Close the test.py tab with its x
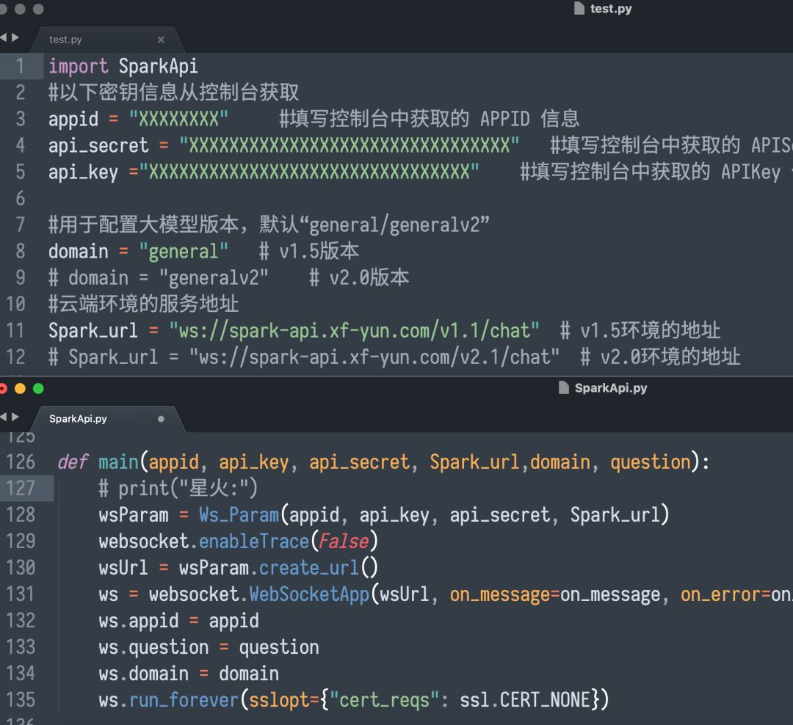The height and width of the screenshot is (725, 793). click(x=161, y=40)
